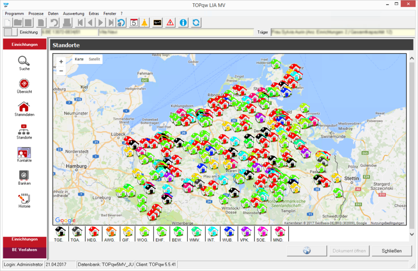The height and width of the screenshot is (271, 418).
Task: Click the blue info toolbar icon
Action: 183,22
